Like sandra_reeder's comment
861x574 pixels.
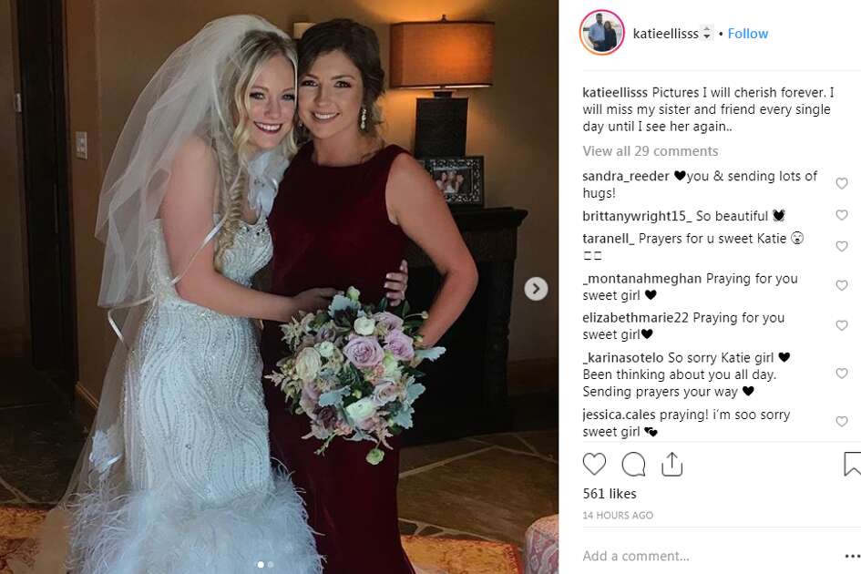coord(842,183)
